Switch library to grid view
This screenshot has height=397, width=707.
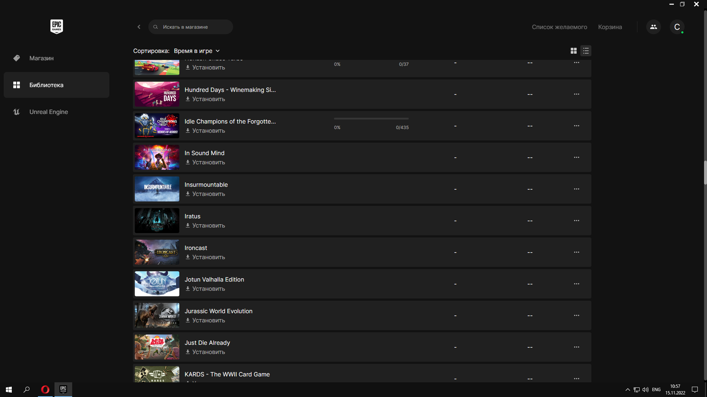point(574,51)
